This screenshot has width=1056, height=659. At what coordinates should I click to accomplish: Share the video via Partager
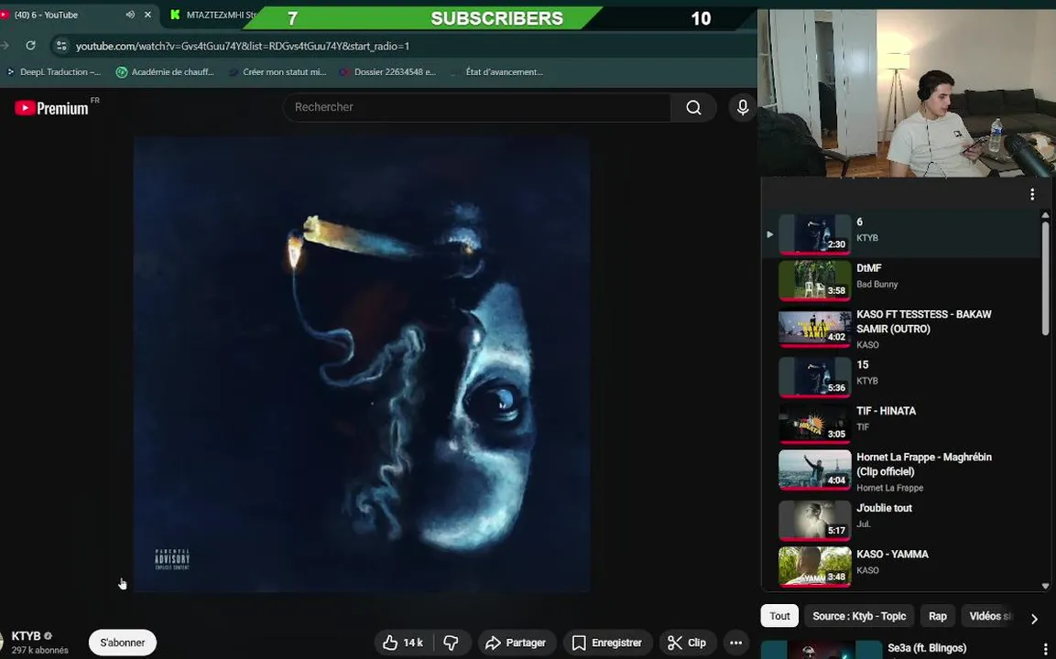[x=517, y=643]
